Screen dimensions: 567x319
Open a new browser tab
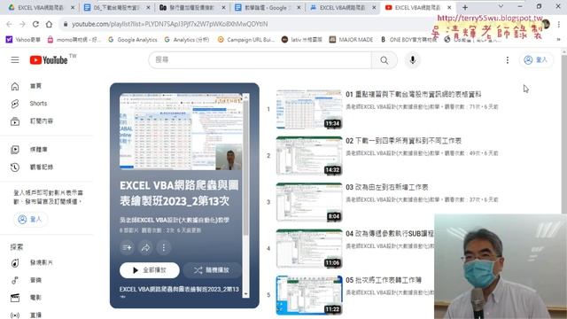[465, 8]
